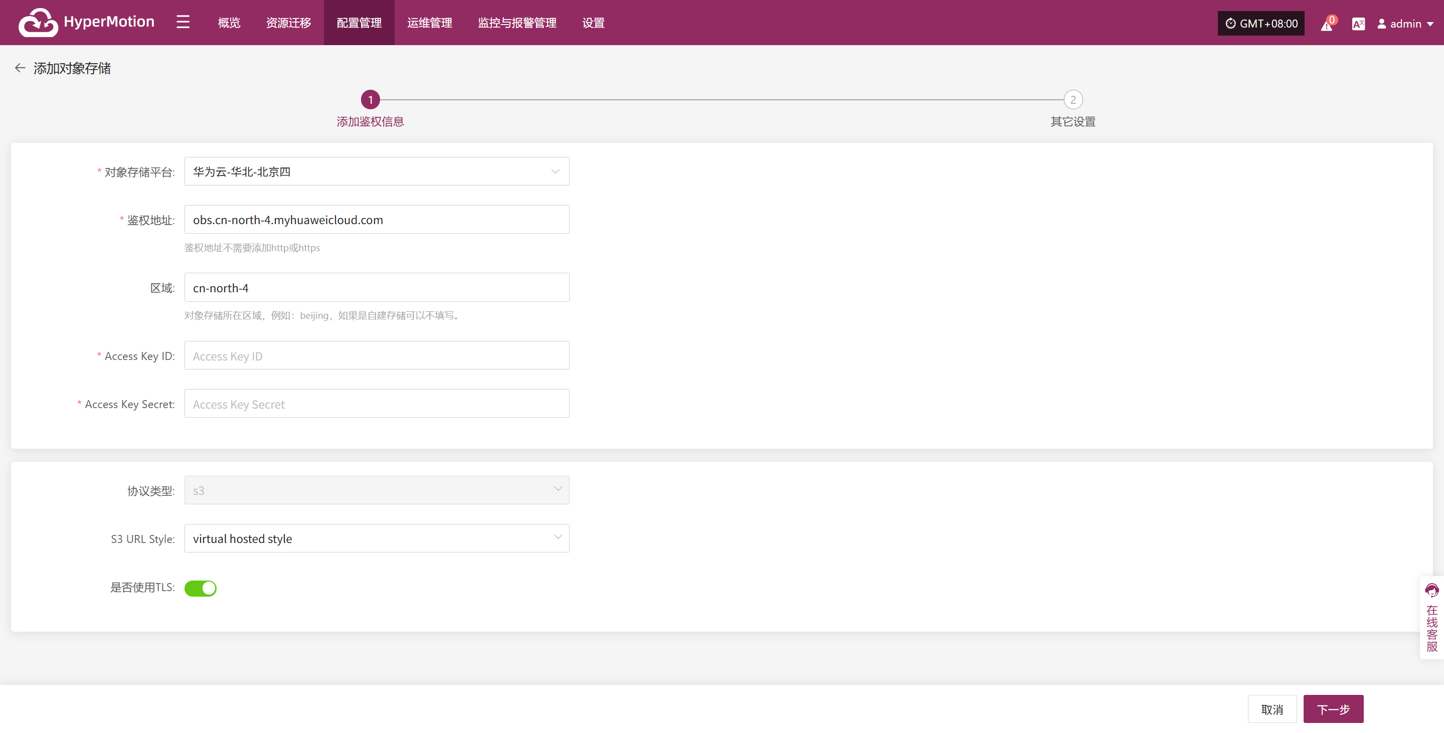
Task: Click step 1 添加鉴权信息 circle
Action: point(370,100)
